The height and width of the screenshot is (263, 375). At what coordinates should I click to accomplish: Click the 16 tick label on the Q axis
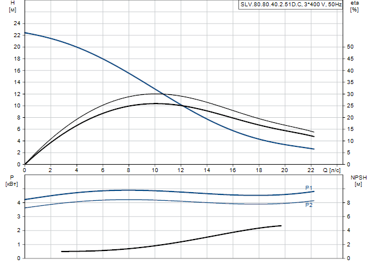[x=233, y=170]
